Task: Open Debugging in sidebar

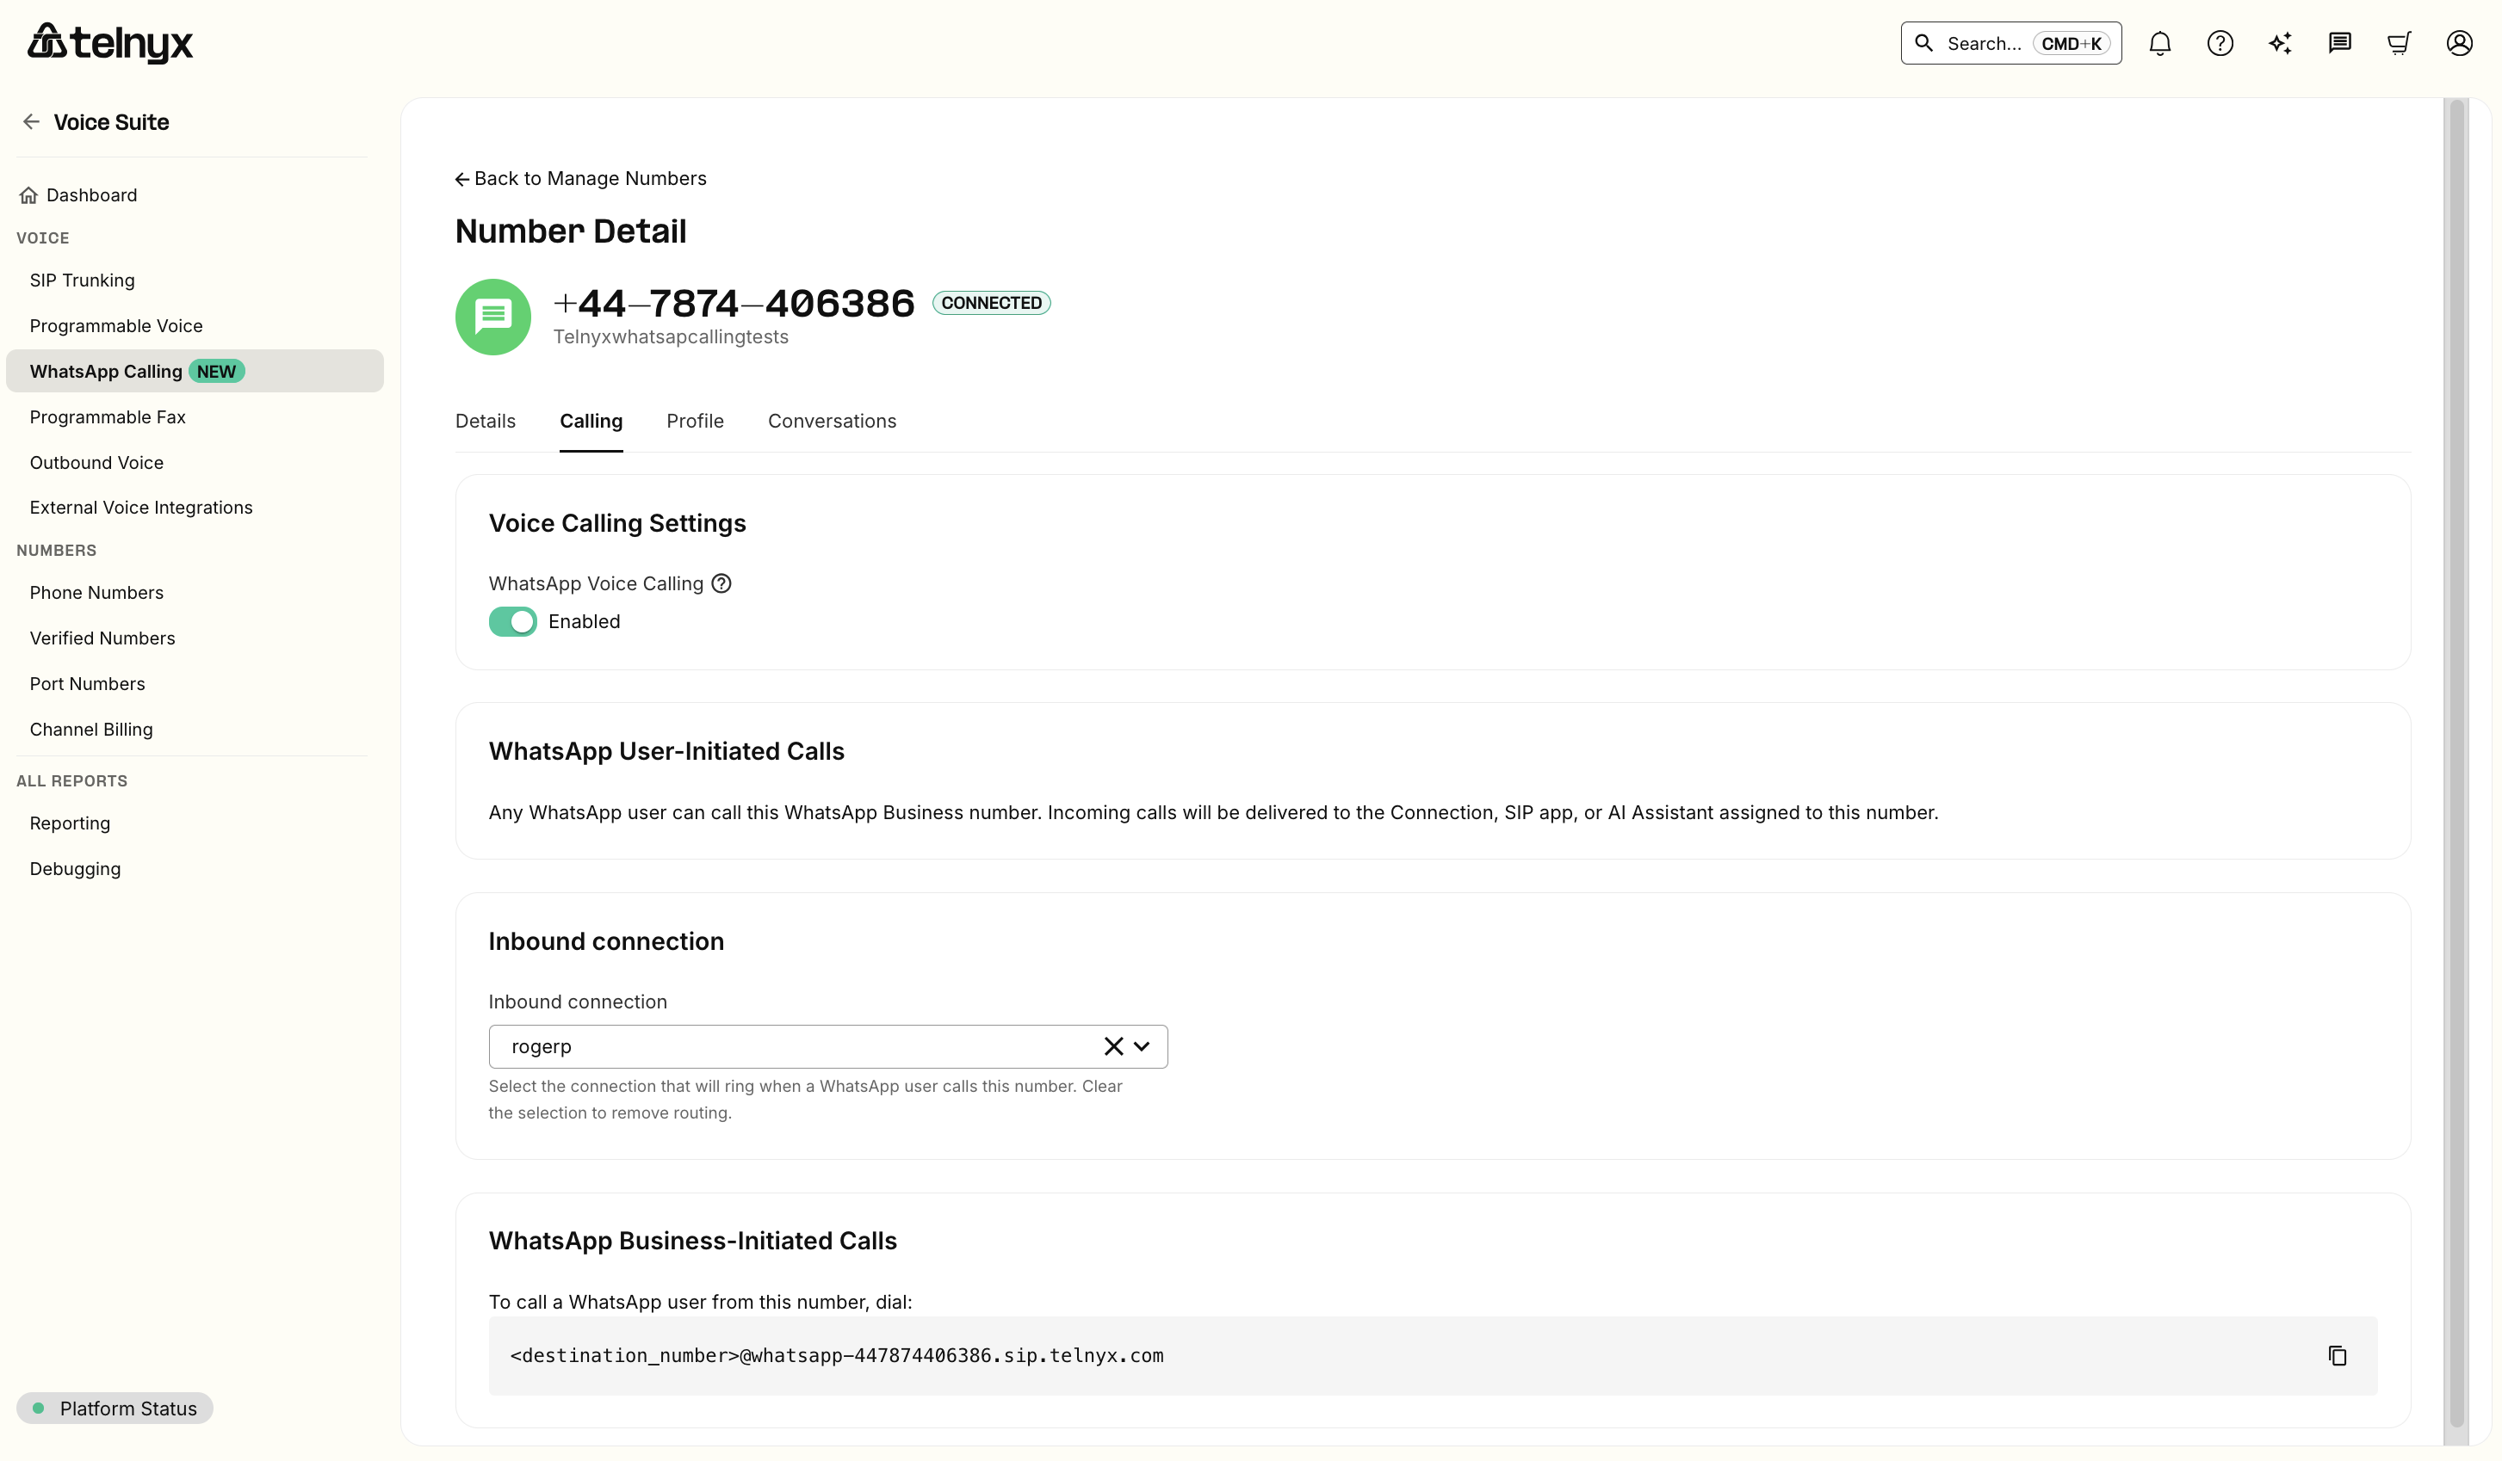Action: (x=76, y=868)
